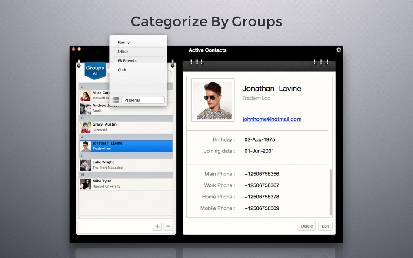The width and height of the screenshot is (413, 258).
Task: Click Gracy Austin's photo thumbnail
Action: [x=86, y=127]
